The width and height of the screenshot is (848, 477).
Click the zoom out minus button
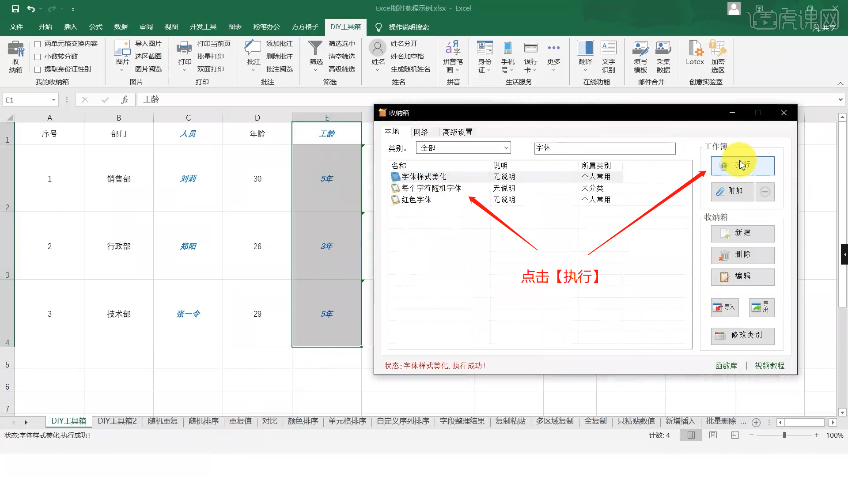[x=752, y=435]
